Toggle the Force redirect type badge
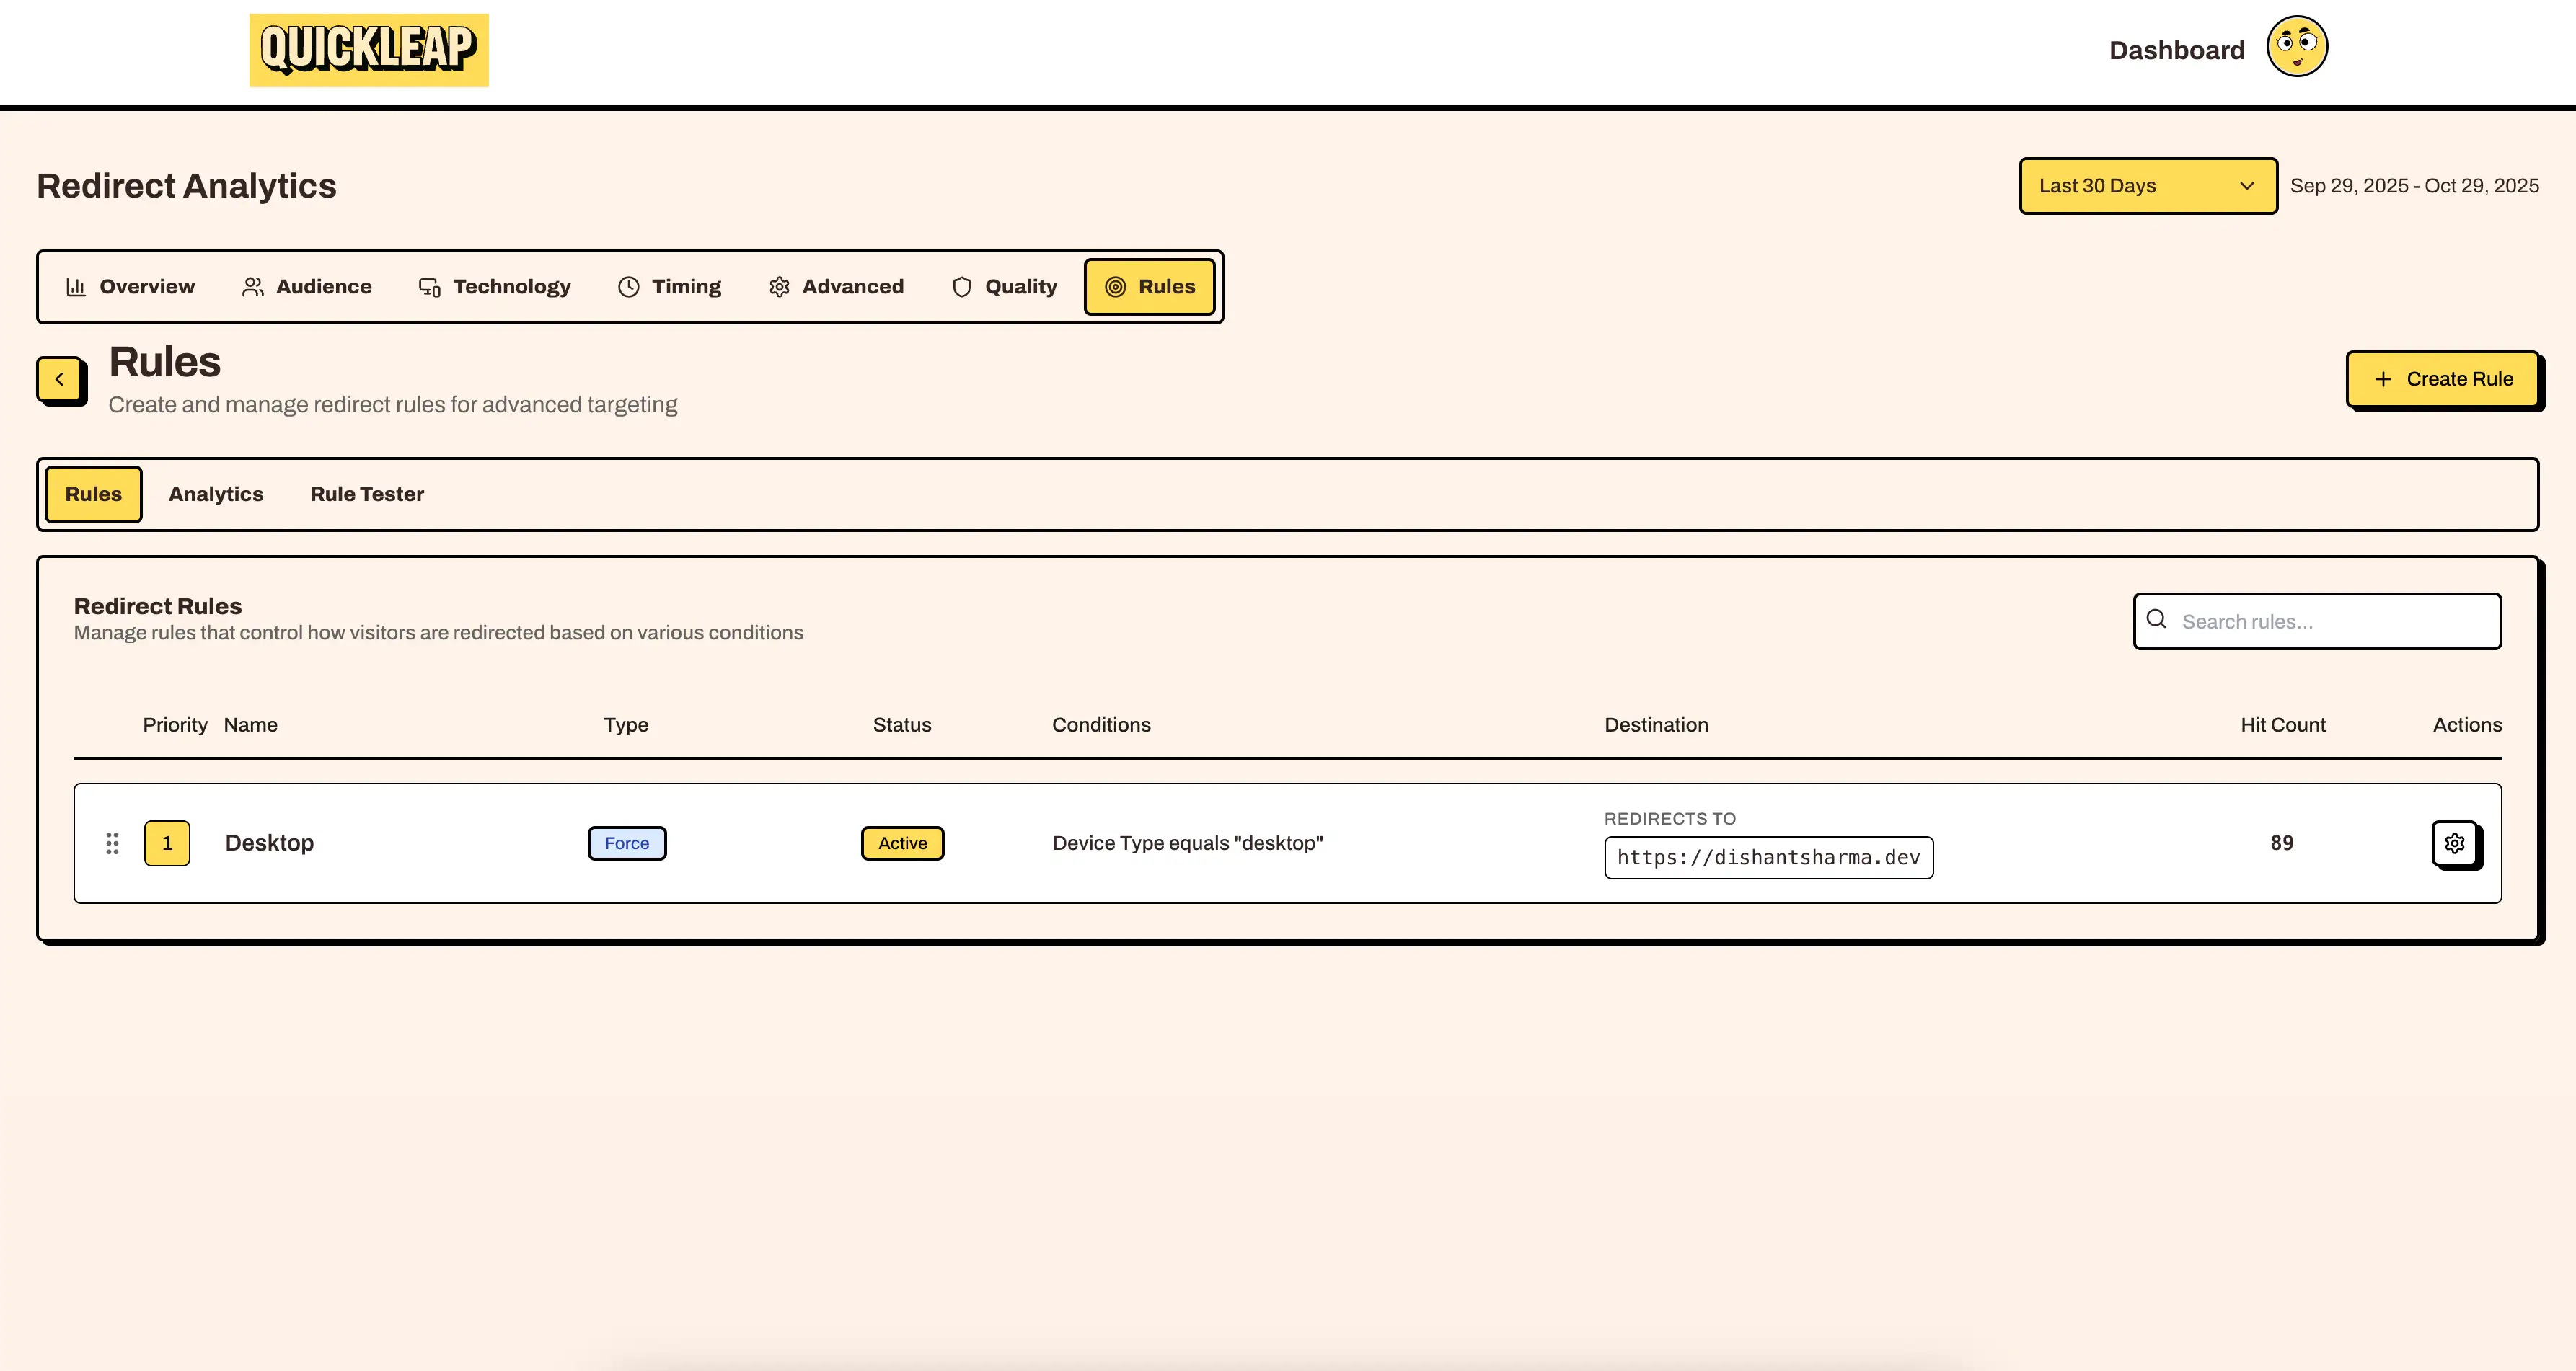Screen dimensions: 2576x1371 [626, 843]
